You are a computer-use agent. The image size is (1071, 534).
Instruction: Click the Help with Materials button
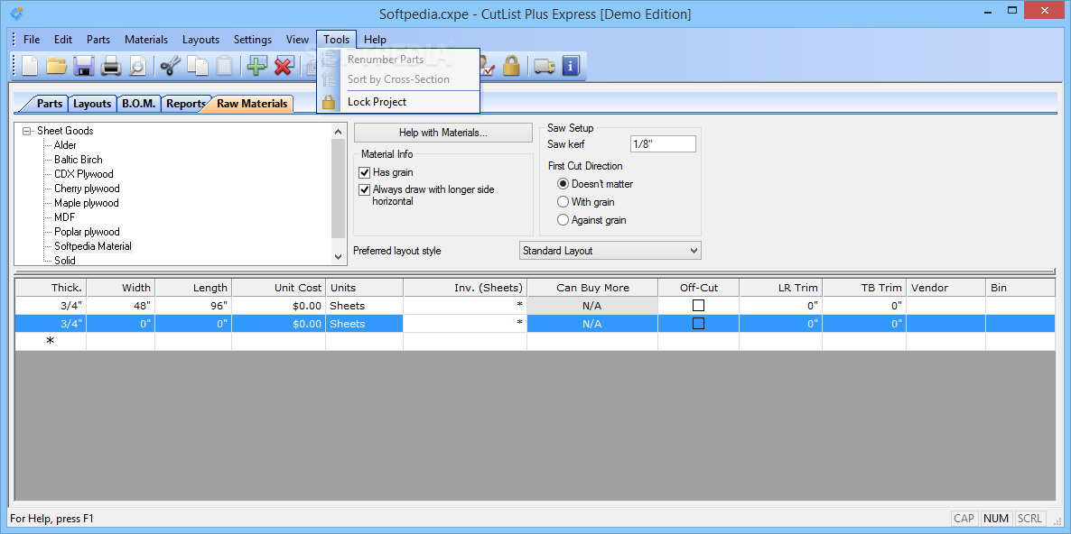(442, 133)
